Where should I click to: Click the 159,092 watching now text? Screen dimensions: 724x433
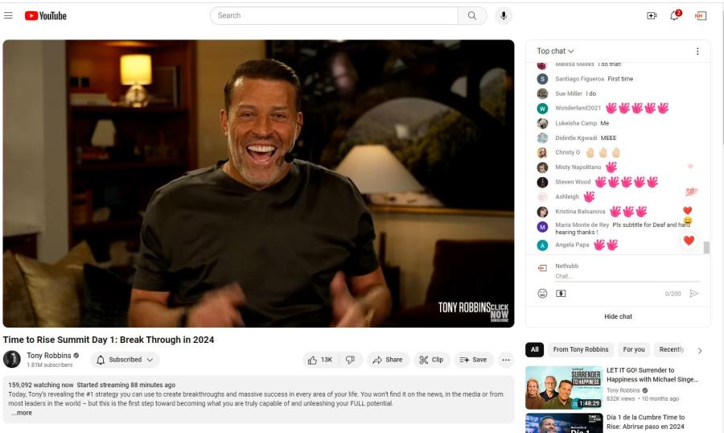click(x=41, y=385)
